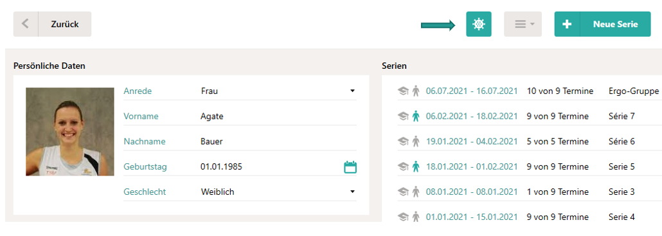
Task: Click '9 von 9 Termine' in Série 7 row
Action: (x=558, y=116)
